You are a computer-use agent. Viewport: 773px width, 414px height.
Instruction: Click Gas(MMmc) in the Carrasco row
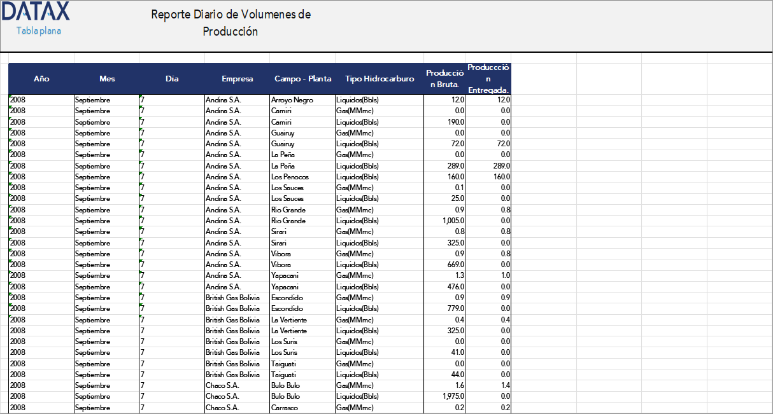click(x=355, y=408)
